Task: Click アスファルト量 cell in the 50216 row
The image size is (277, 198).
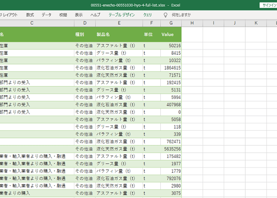Action: 119,46
